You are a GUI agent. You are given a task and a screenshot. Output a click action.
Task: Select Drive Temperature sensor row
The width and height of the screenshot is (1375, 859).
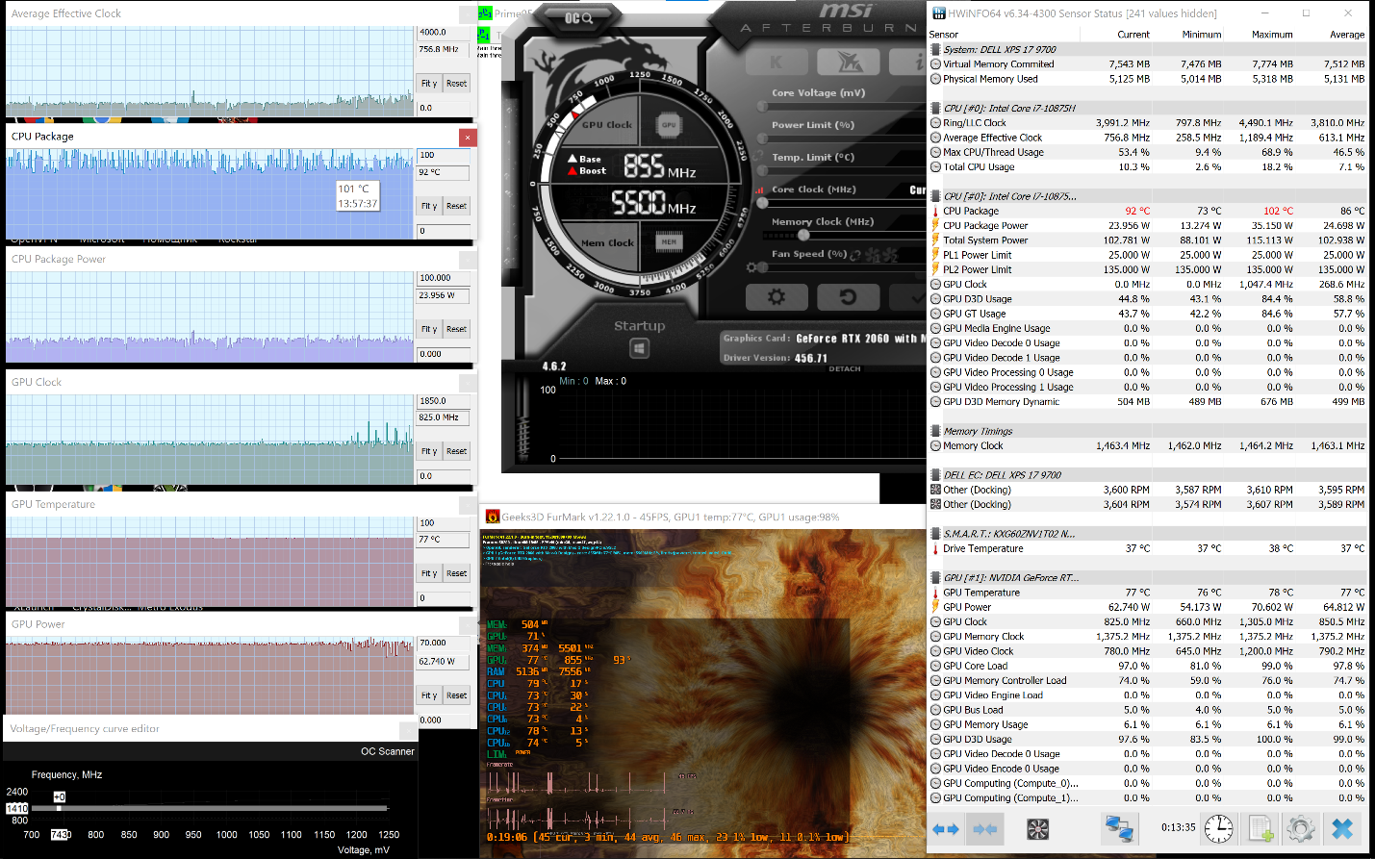1148,548
